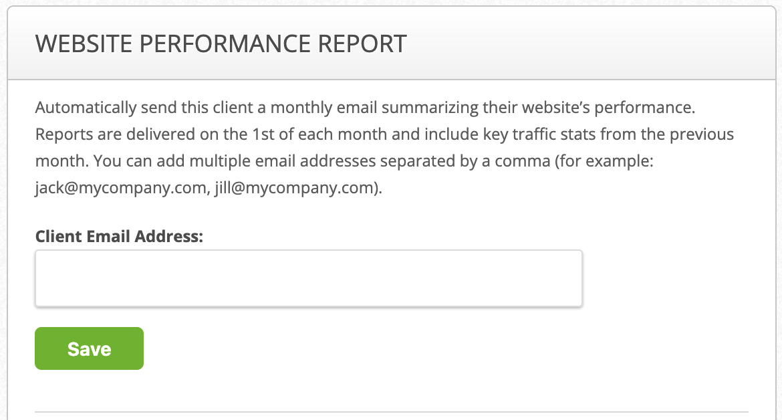Click the WEBSITE PERFORMANCE REPORT heading
The image size is (782, 420).
pos(221,43)
